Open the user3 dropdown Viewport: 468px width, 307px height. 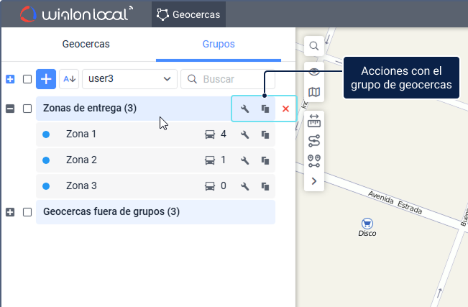(x=129, y=78)
